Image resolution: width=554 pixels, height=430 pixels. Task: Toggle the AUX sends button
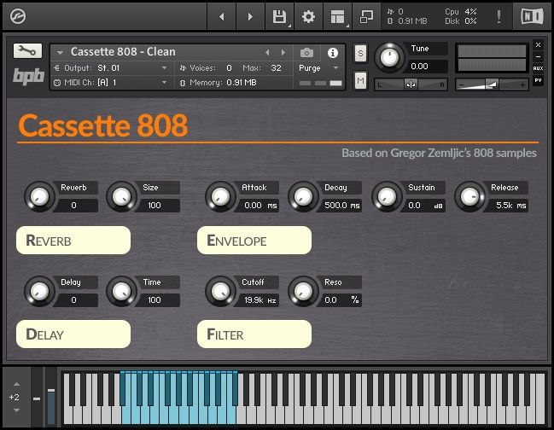point(538,67)
